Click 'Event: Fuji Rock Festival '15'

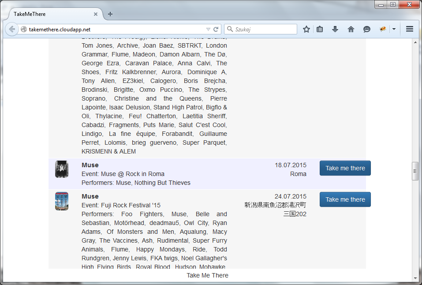pos(121,205)
